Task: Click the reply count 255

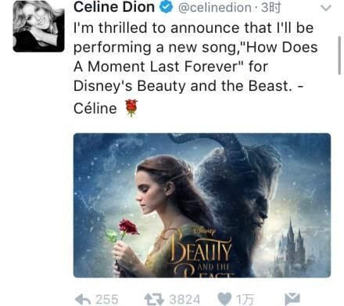Action: point(107,300)
